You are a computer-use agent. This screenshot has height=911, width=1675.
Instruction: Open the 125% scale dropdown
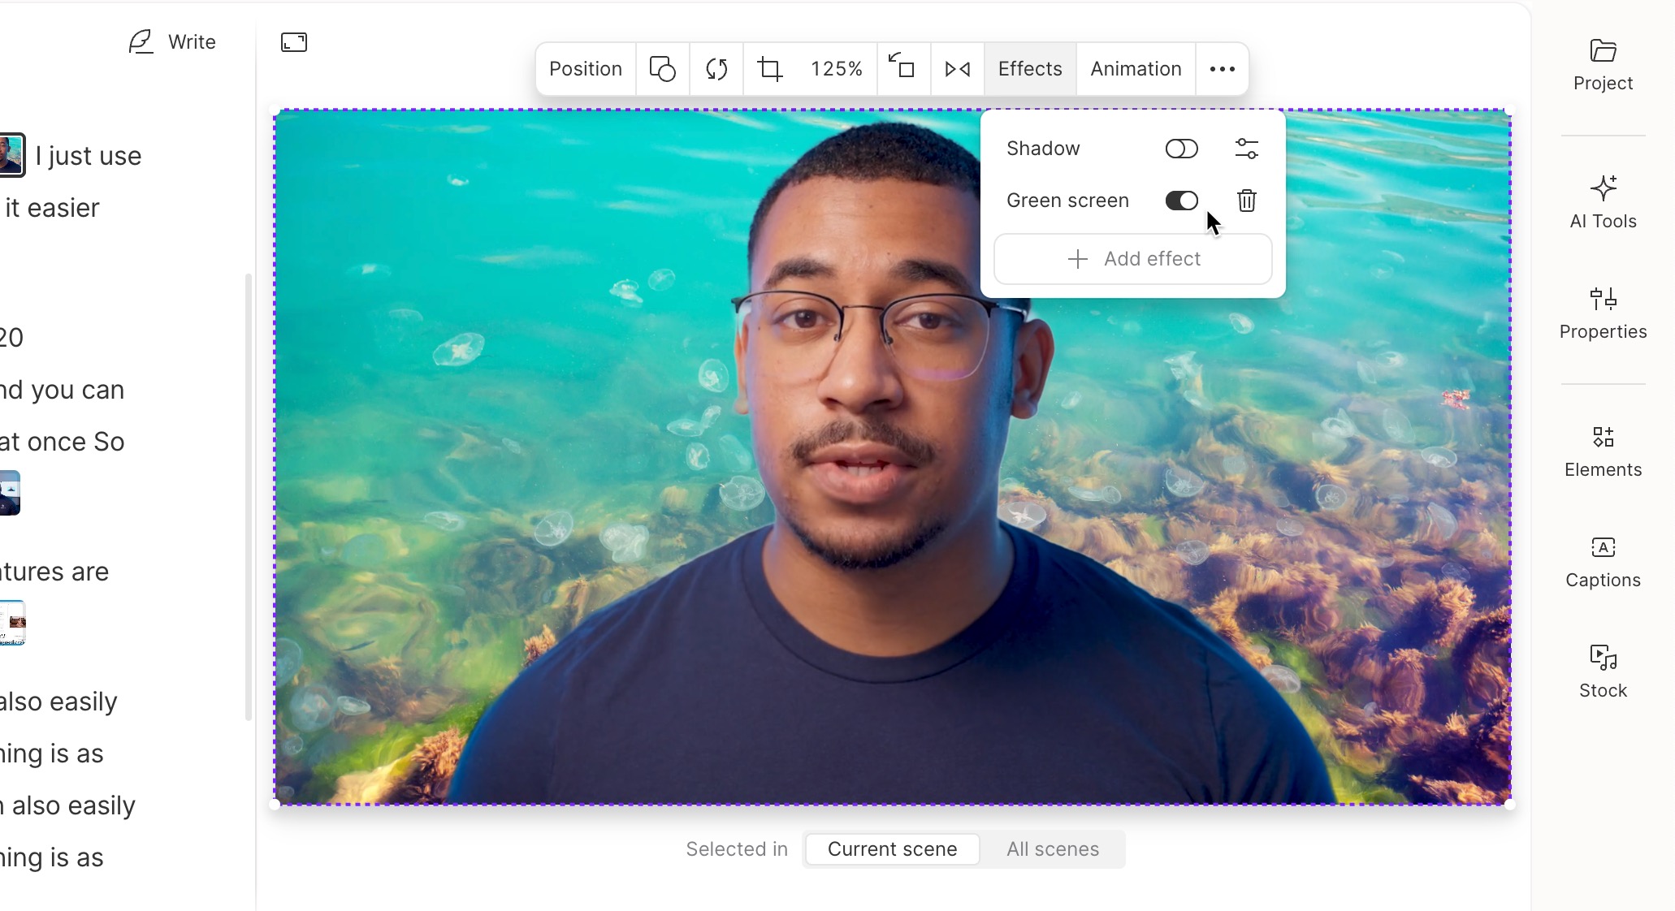(x=837, y=69)
